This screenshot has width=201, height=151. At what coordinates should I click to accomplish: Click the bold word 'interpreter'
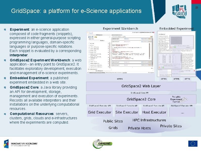tap(19, 55)
